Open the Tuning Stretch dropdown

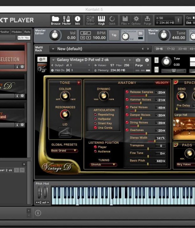click(103, 165)
